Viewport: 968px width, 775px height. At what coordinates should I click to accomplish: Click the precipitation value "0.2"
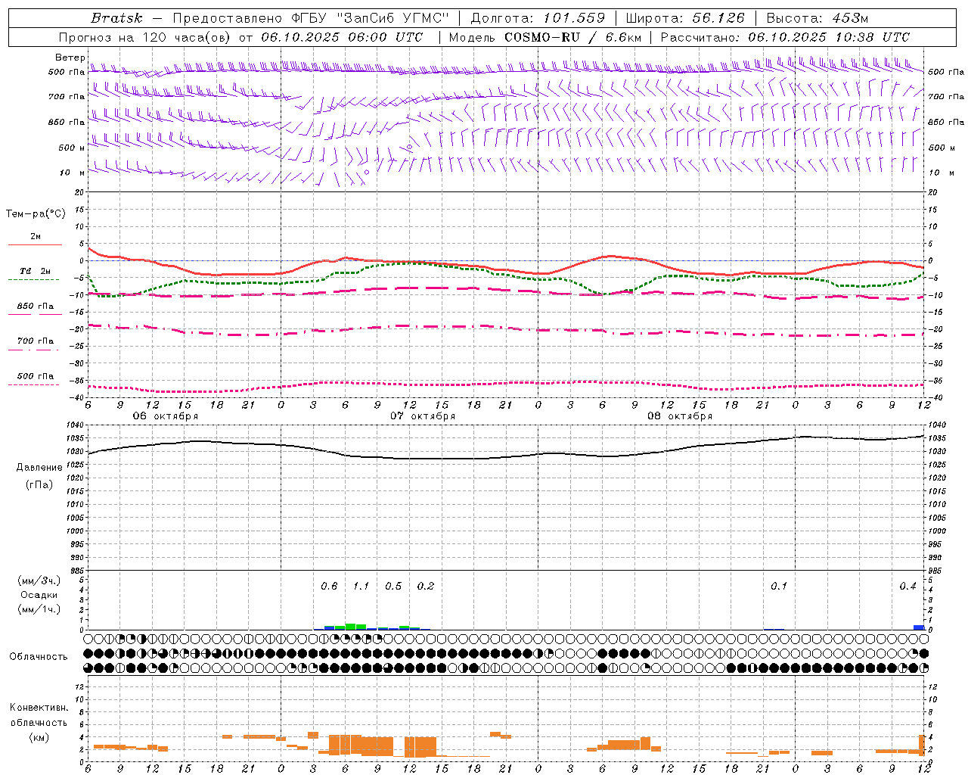click(426, 586)
